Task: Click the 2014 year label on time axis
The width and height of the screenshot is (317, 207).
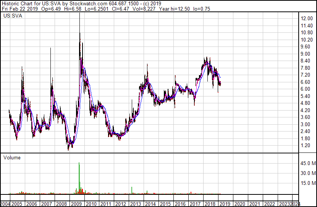Action: click(150, 204)
